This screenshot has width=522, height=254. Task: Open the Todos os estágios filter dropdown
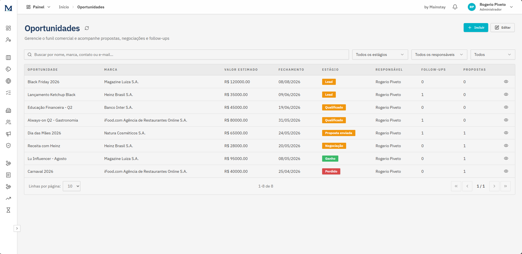click(x=380, y=55)
